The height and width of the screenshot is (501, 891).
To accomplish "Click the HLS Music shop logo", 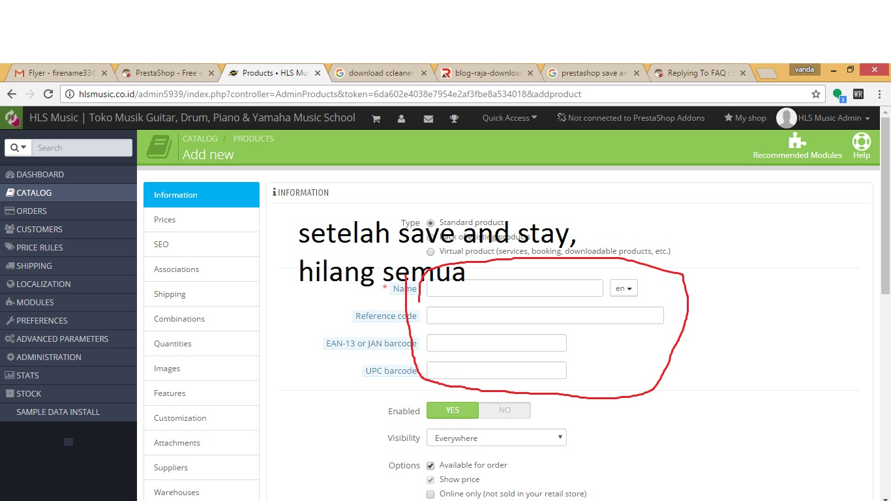I will [x=12, y=118].
